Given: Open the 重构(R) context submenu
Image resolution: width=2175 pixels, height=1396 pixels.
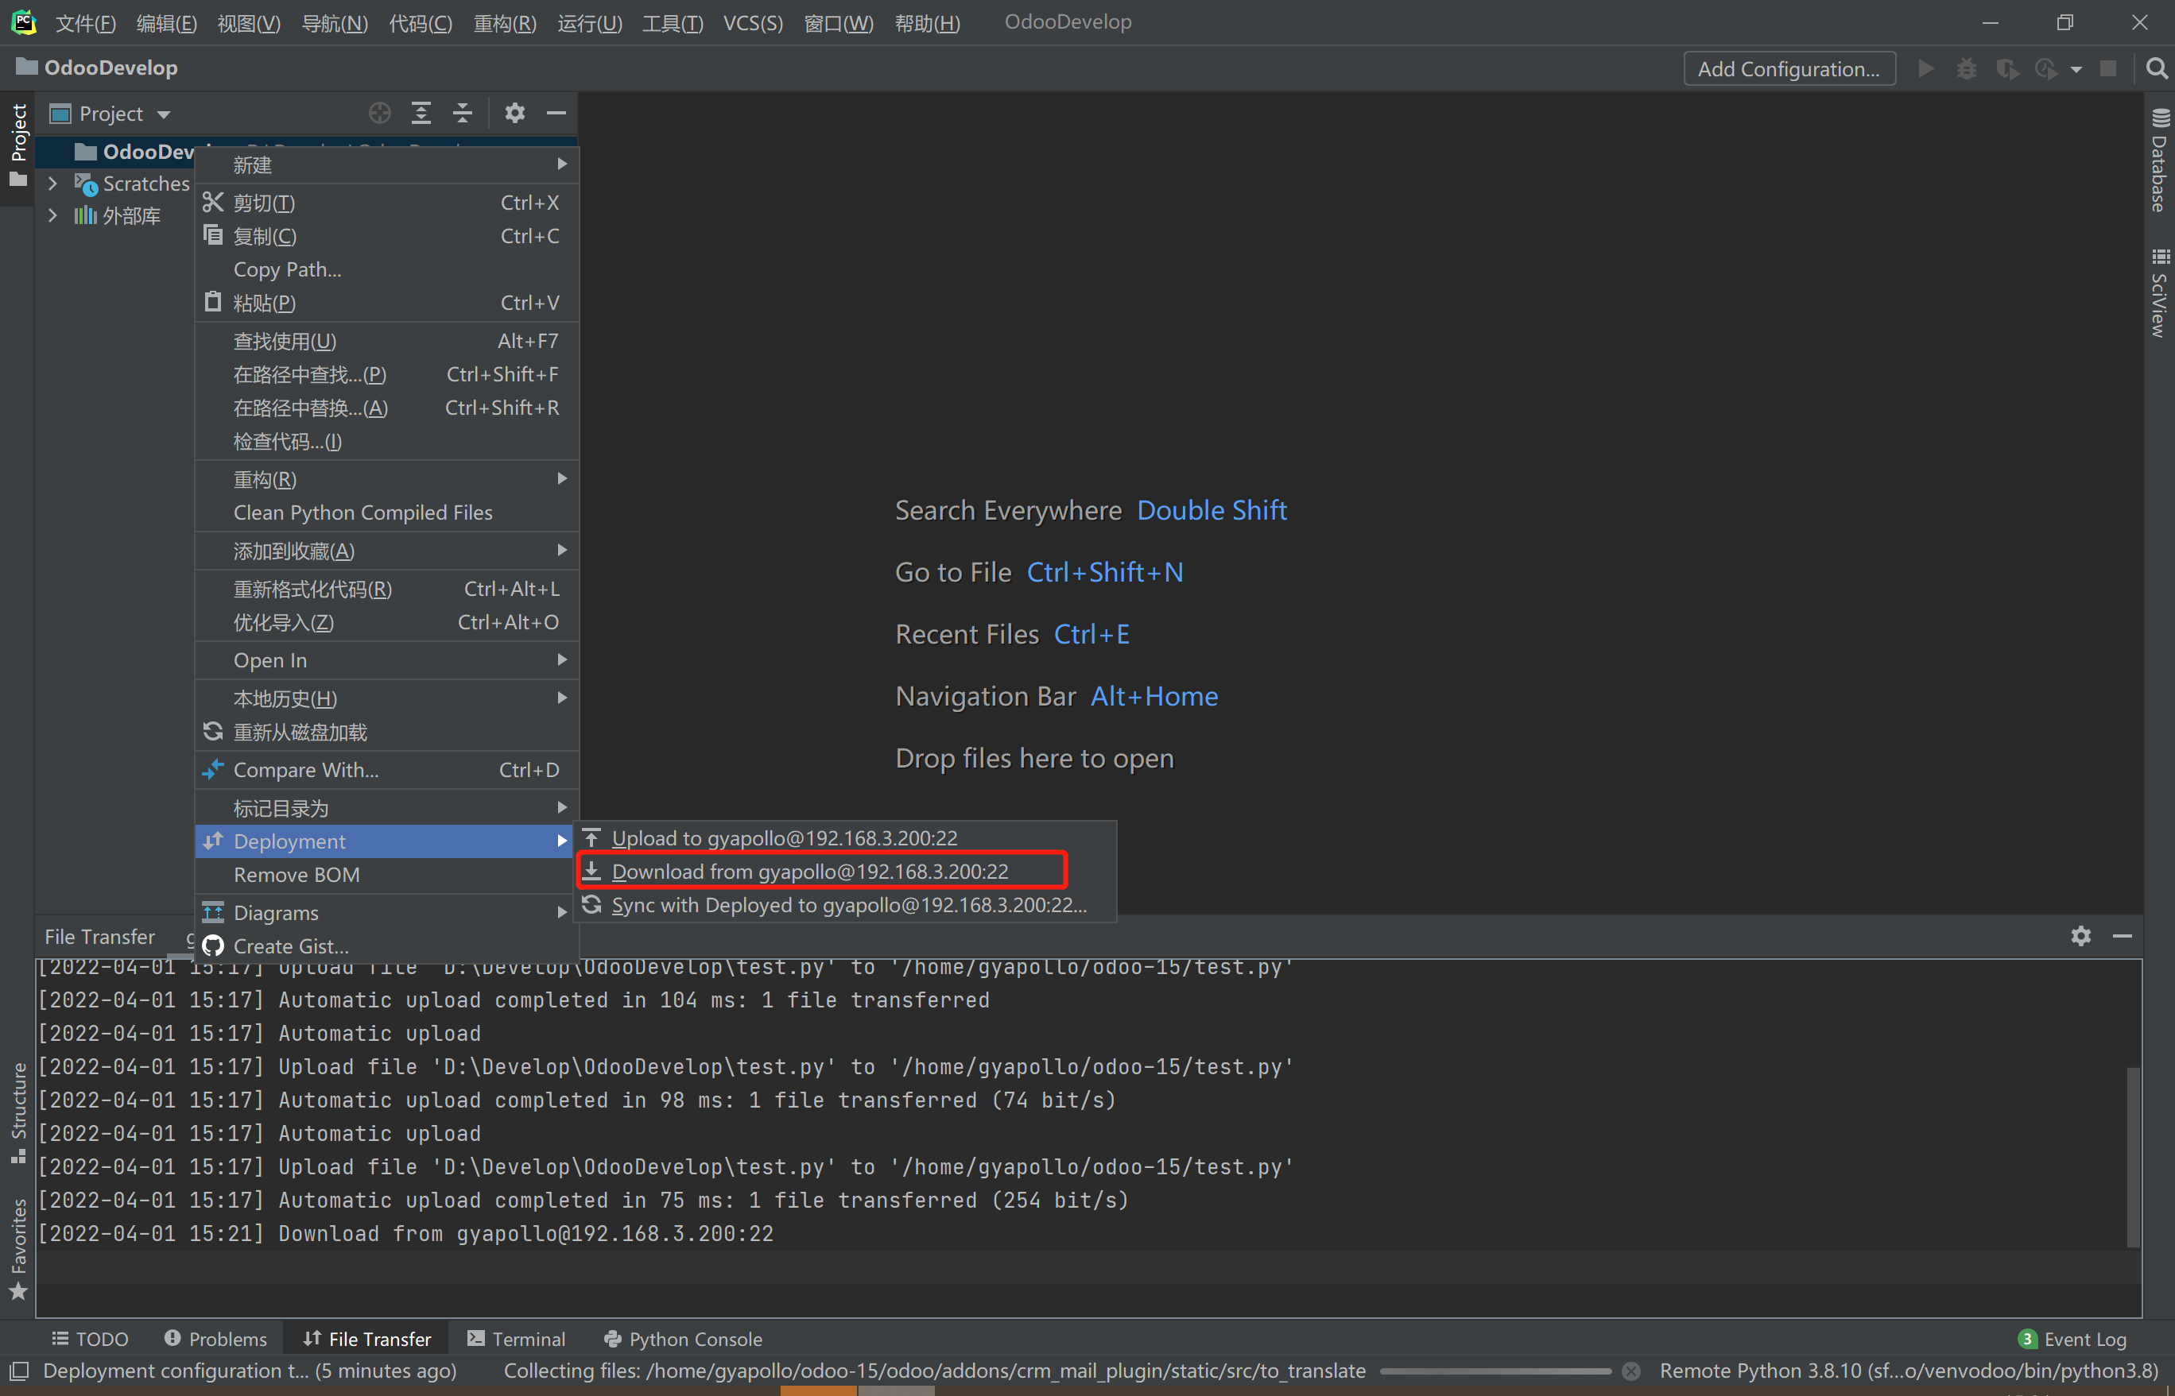Looking at the screenshot, I should point(387,478).
